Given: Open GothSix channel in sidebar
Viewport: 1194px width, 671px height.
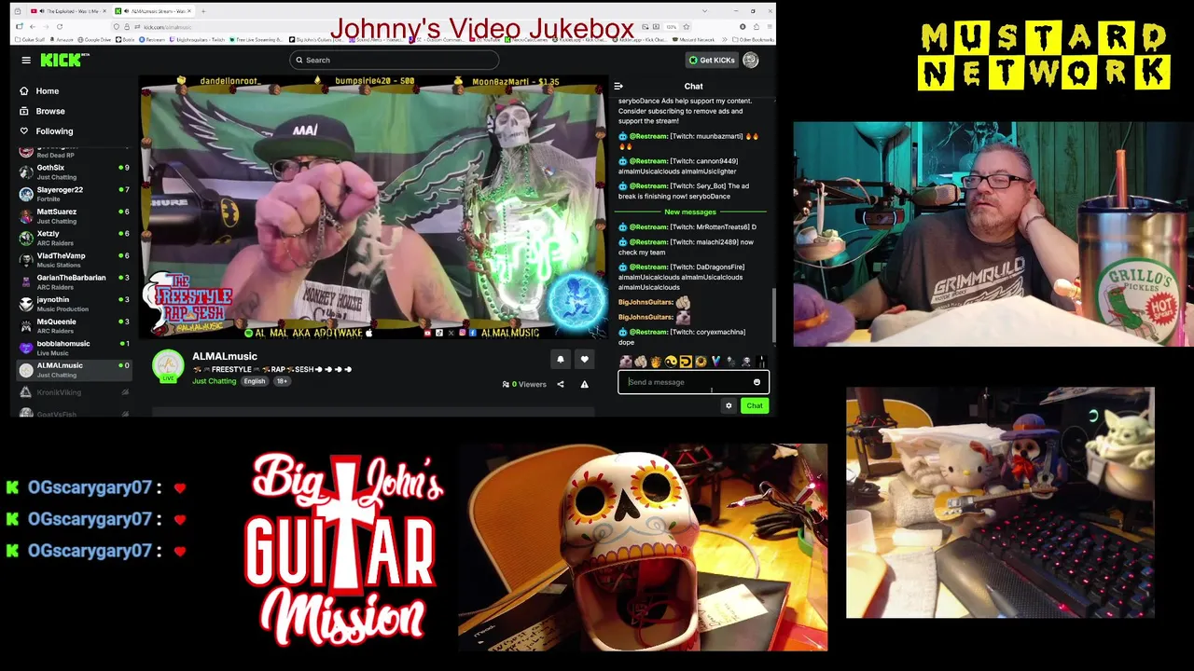Looking at the screenshot, I should [73, 171].
